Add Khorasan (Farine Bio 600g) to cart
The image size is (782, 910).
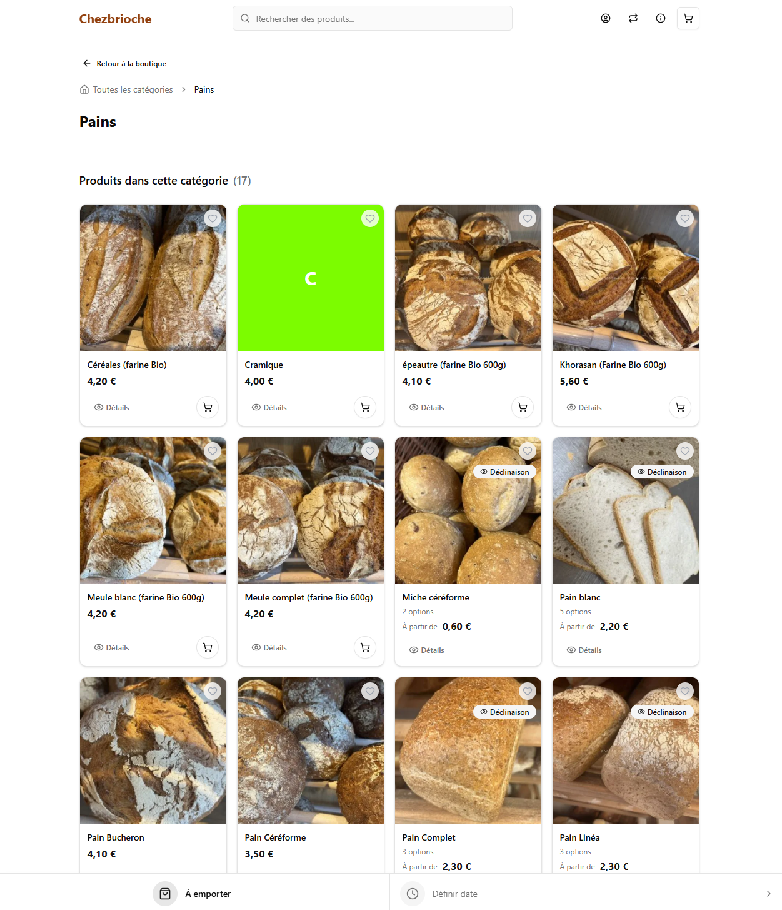680,407
